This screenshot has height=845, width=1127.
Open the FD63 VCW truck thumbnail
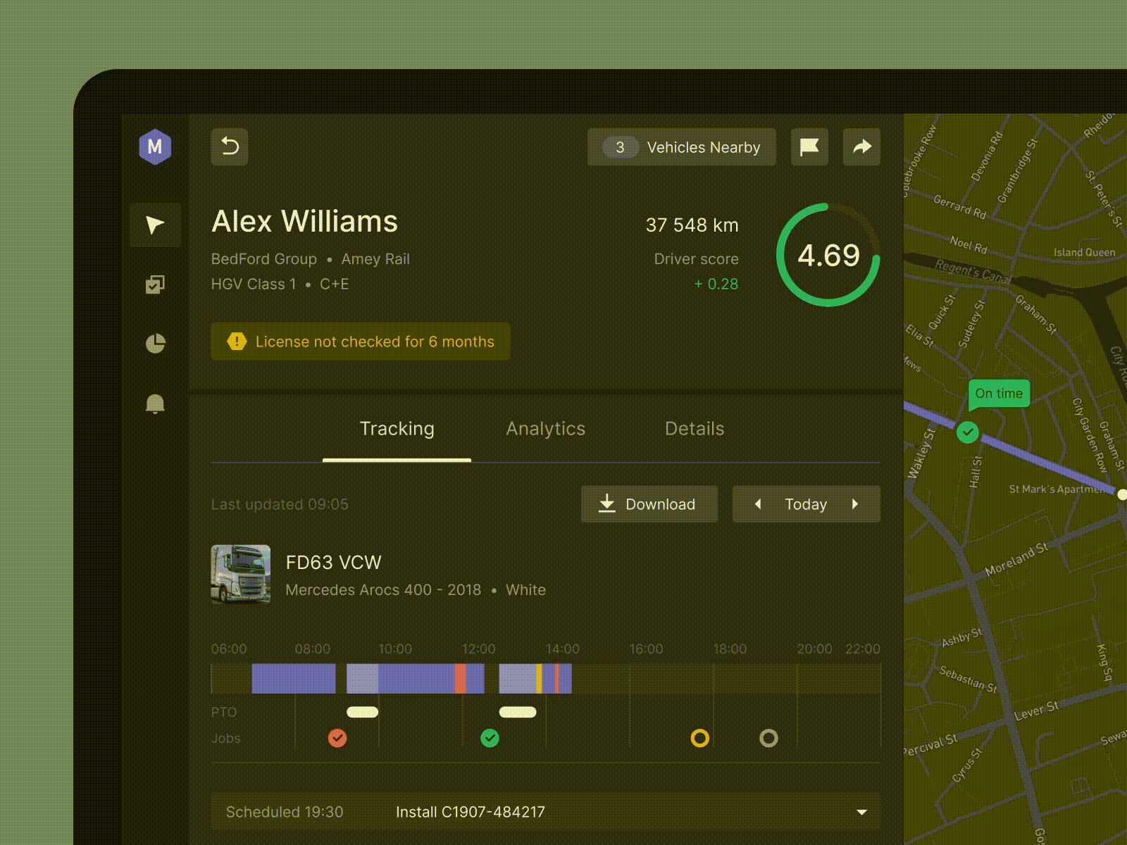[x=241, y=574]
